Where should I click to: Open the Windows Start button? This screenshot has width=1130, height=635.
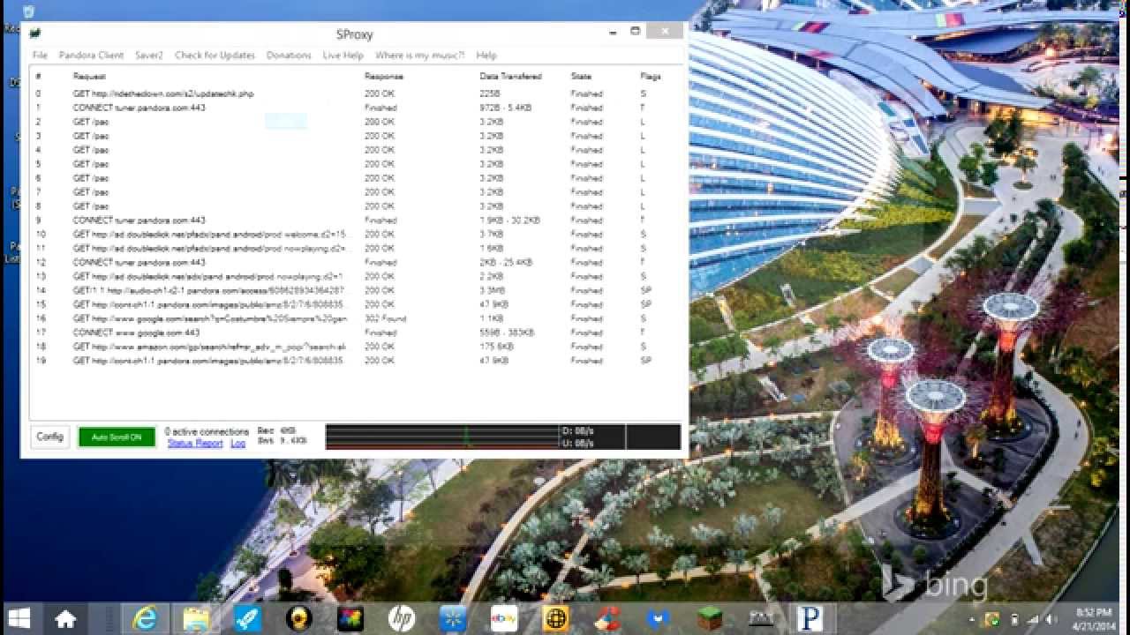coord(19,618)
